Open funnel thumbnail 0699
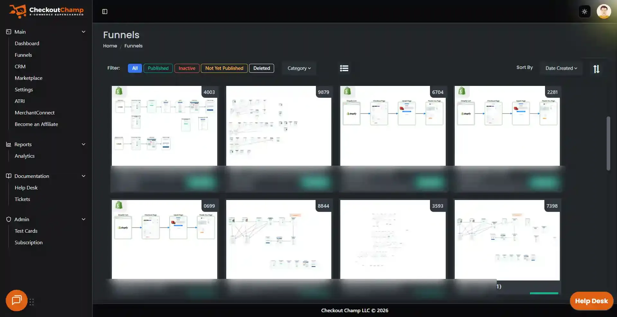Screen dimensions: 617x317 [x=165, y=239]
